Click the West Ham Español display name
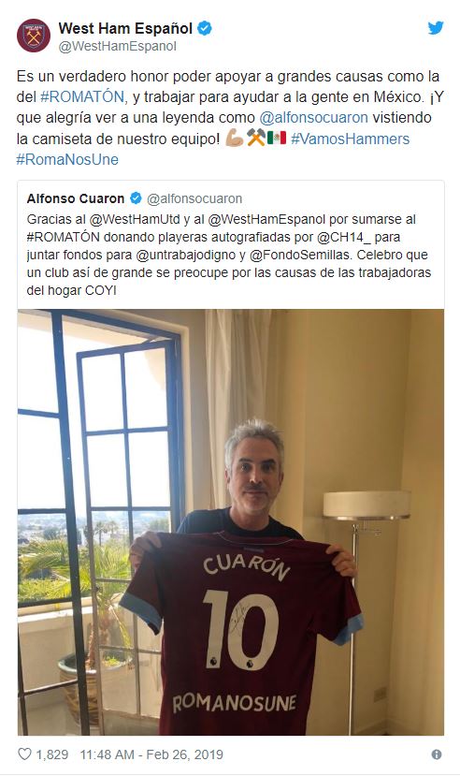The image size is (460, 776). [x=125, y=28]
